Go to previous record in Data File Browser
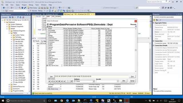Image resolution: width=183 pixels, height=103 pixels. pos(52,81)
